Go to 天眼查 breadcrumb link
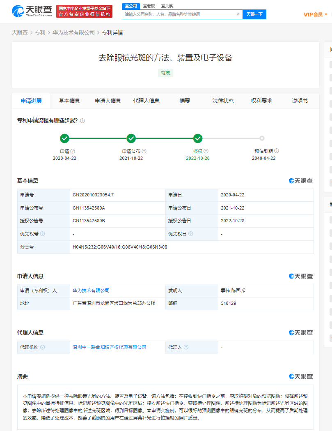 [20, 33]
